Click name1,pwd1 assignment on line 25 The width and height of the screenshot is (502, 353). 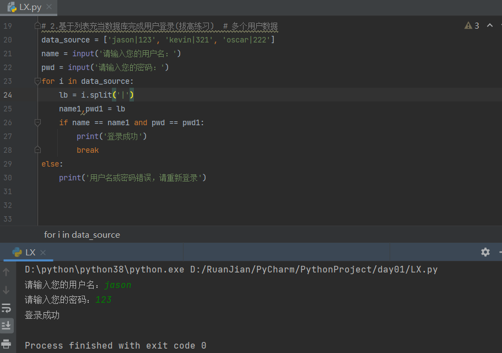tap(92, 109)
